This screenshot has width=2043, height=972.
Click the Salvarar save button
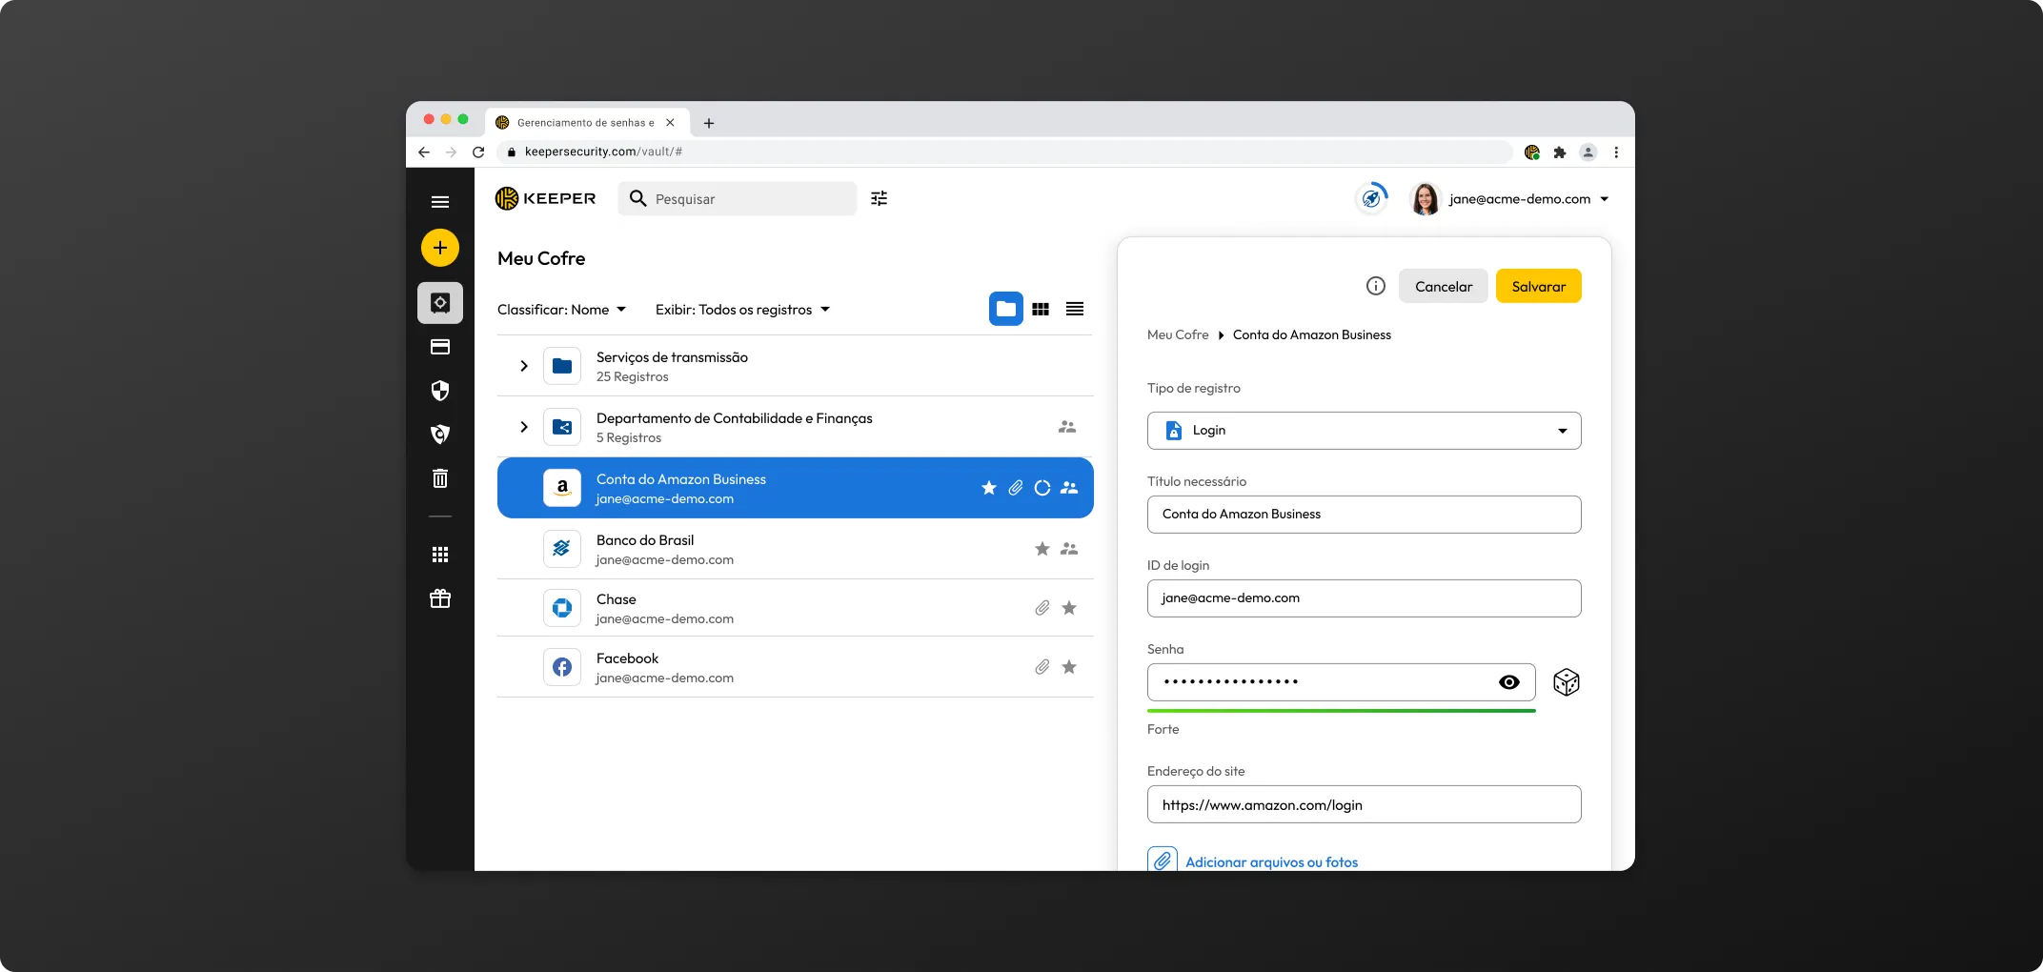click(1539, 286)
